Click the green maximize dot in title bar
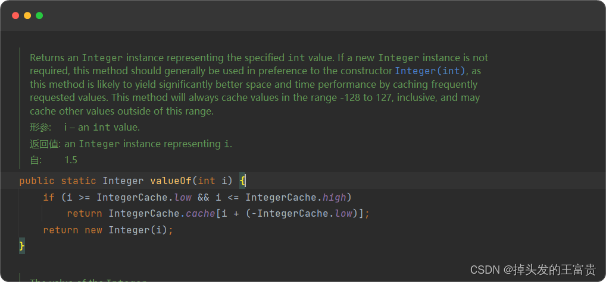This screenshot has height=282, width=606. click(39, 15)
